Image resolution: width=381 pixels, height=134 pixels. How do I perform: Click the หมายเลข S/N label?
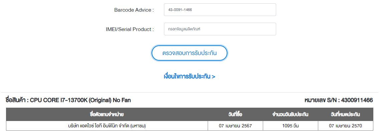(x=322, y=100)
